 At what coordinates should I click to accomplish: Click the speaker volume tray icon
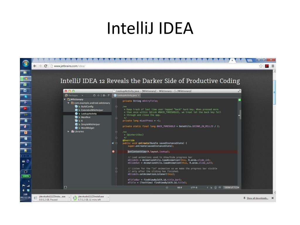(x=23, y=190)
